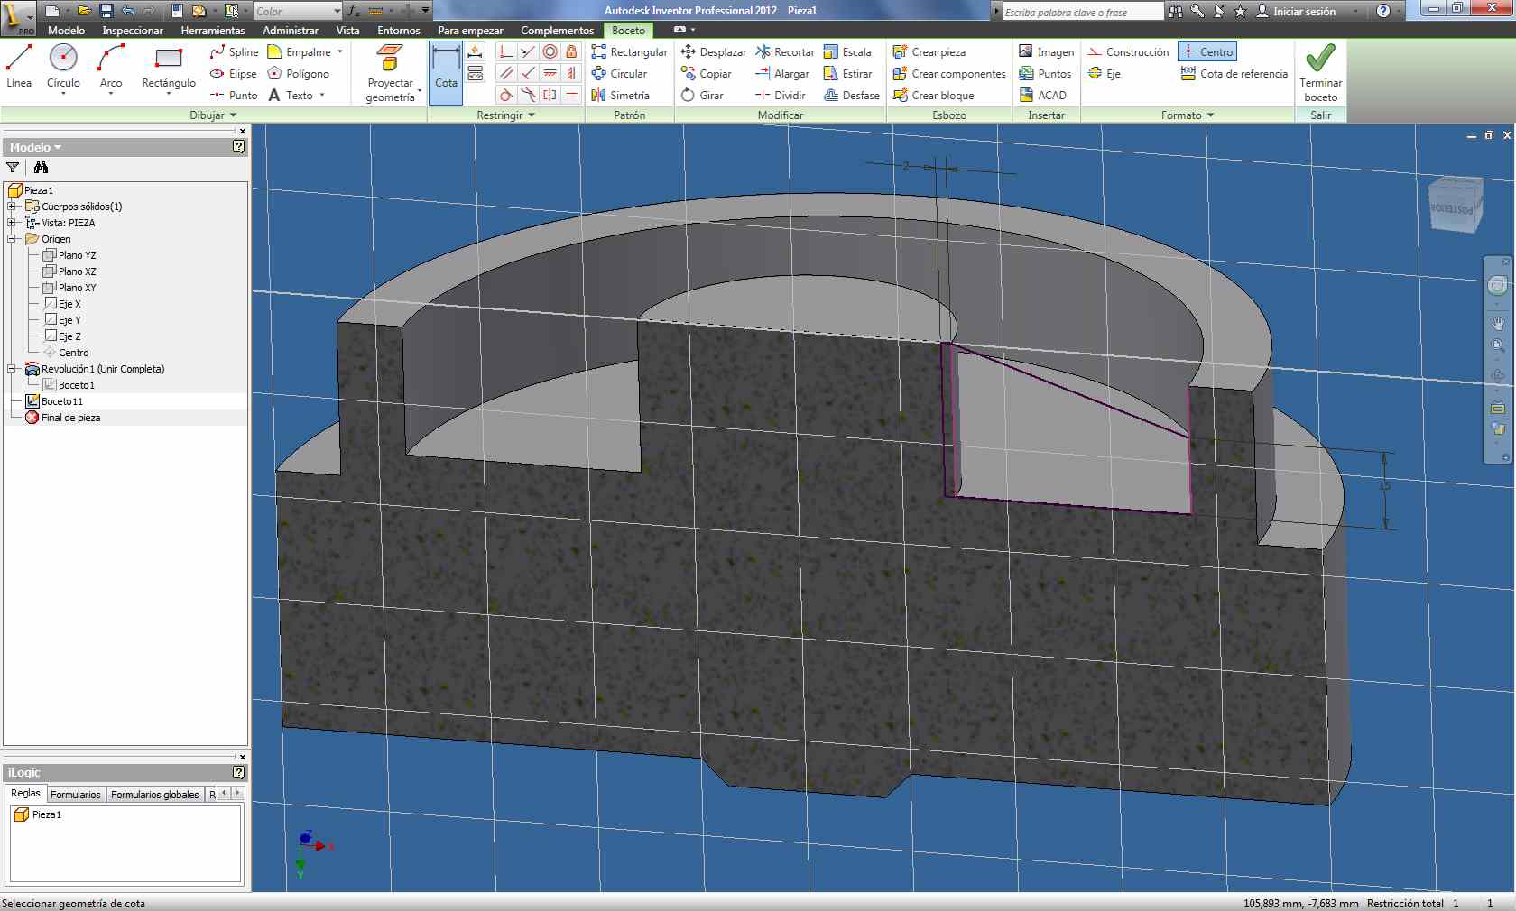Expand the Cuerpos sólidos(1) node
Image resolution: width=1516 pixels, height=911 pixels.
[x=12, y=207]
